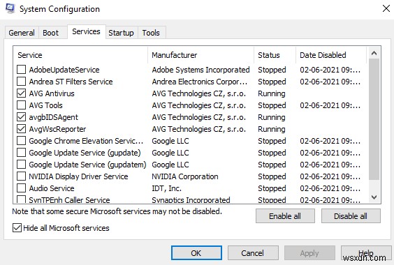This screenshot has height=265, width=394.
Task: Select the Services tab
Action: click(x=86, y=31)
